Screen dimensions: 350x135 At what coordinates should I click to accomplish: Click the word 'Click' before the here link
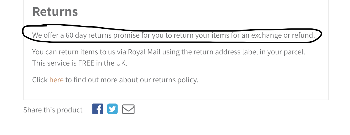(x=40, y=80)
